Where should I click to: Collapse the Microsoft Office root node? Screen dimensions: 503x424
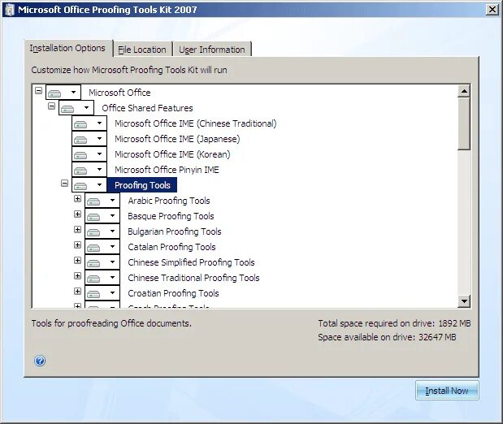[x=38, y=90]
